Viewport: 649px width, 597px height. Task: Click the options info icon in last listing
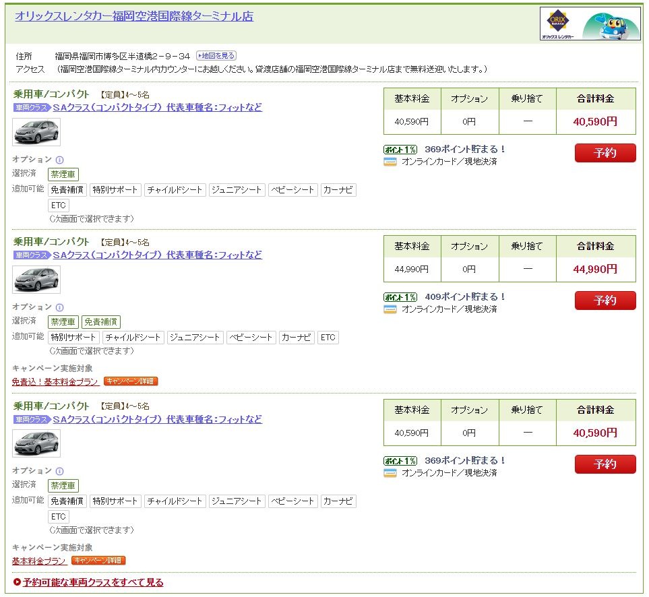59,471
